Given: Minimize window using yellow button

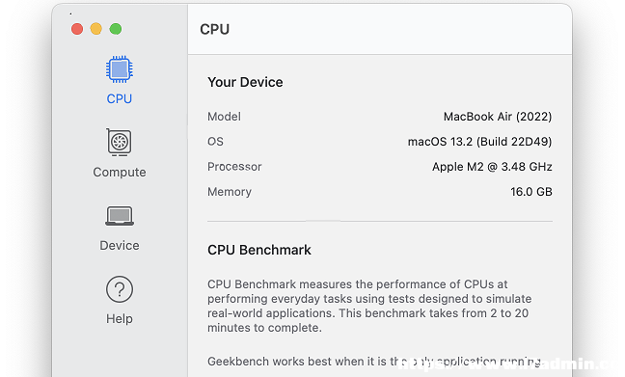Looking at the screenshot, I should pyautogui.click(x=96, y=29).
